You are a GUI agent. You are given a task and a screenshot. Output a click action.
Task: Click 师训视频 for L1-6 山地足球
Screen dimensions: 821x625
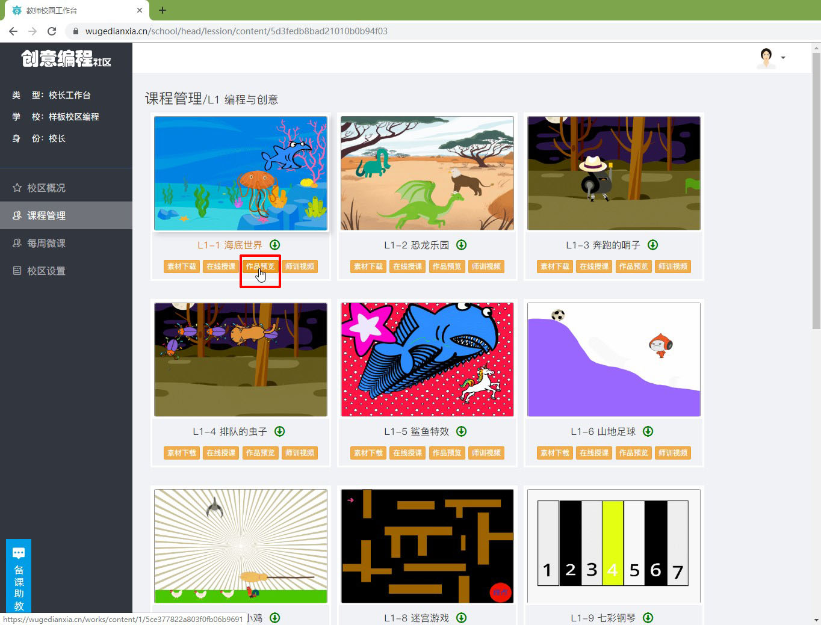pyautogui.click(x=673, y=453)
